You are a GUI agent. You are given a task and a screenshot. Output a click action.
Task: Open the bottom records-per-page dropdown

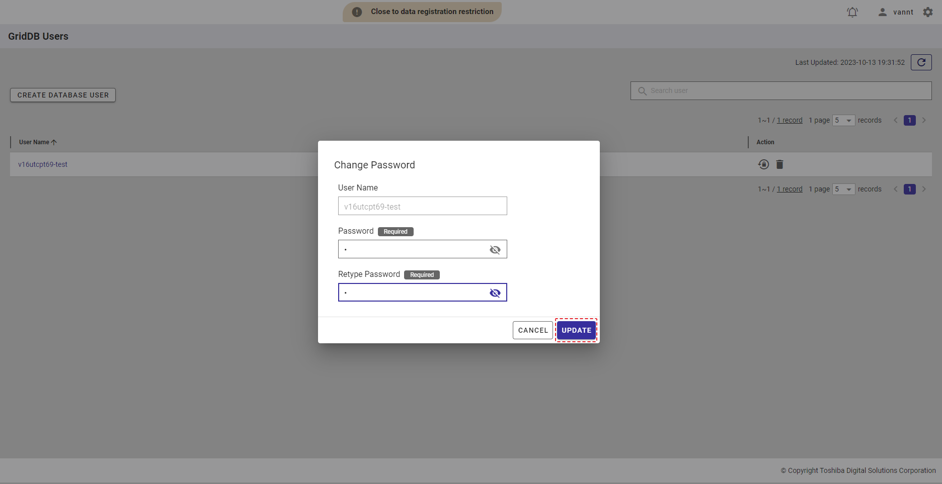point(843,189)
